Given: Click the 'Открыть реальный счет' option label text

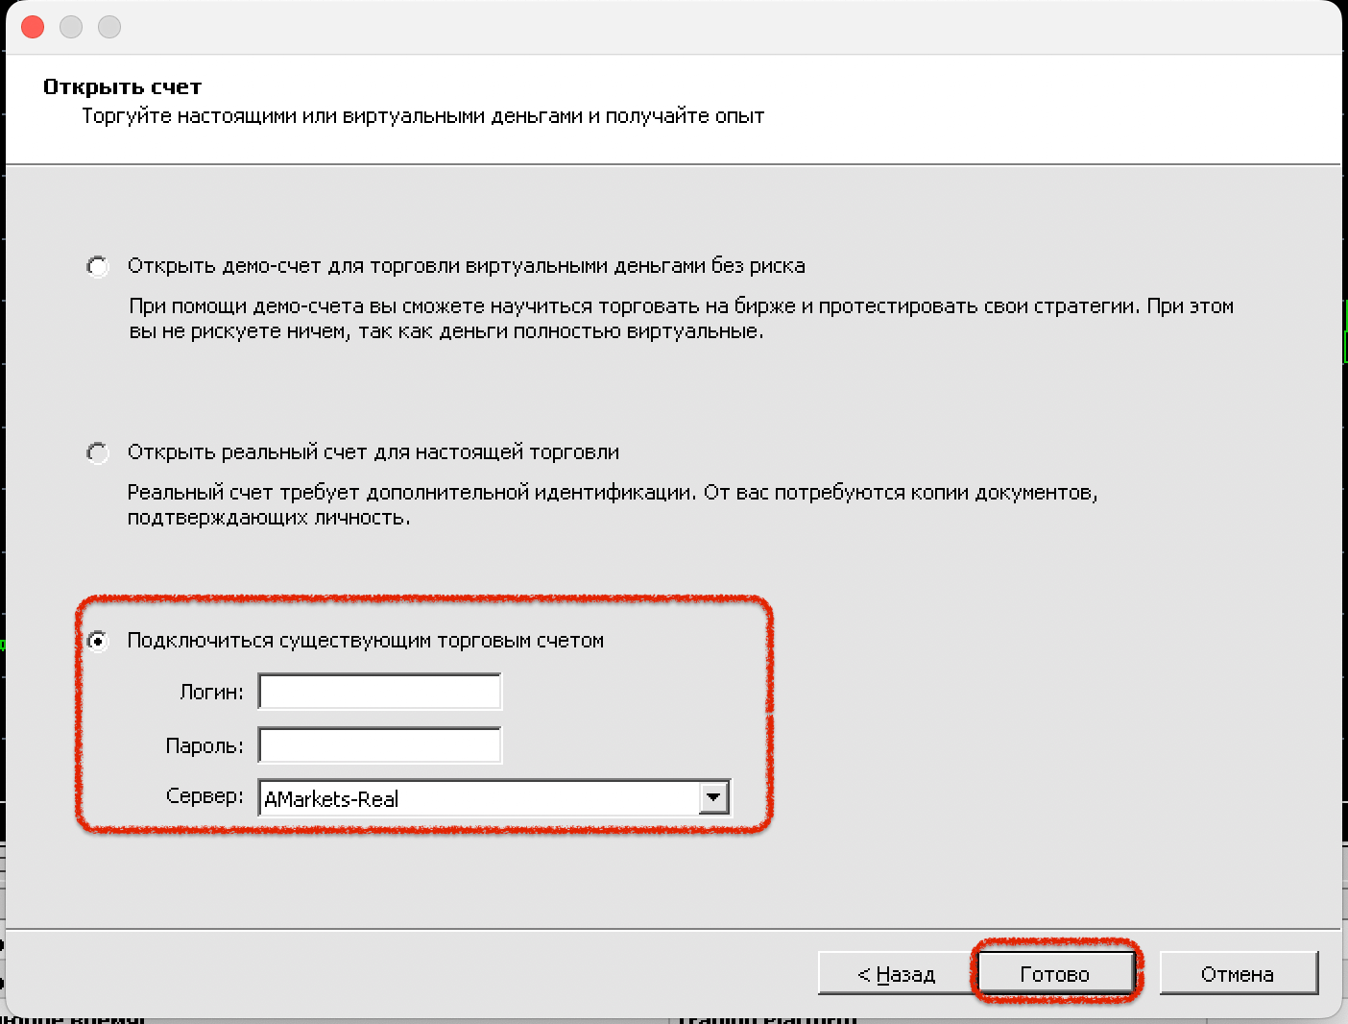Looking at the screenshot, I should [373, 452].
